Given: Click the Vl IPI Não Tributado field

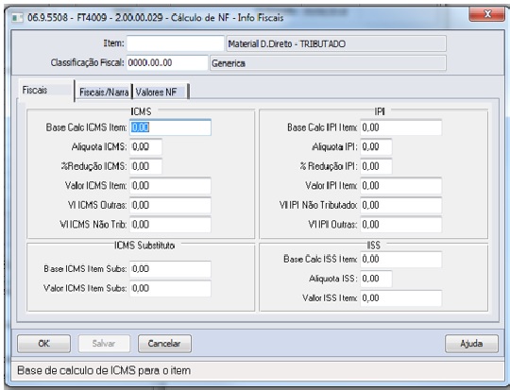Looking at the screenshot, I should tap(401, 205).
